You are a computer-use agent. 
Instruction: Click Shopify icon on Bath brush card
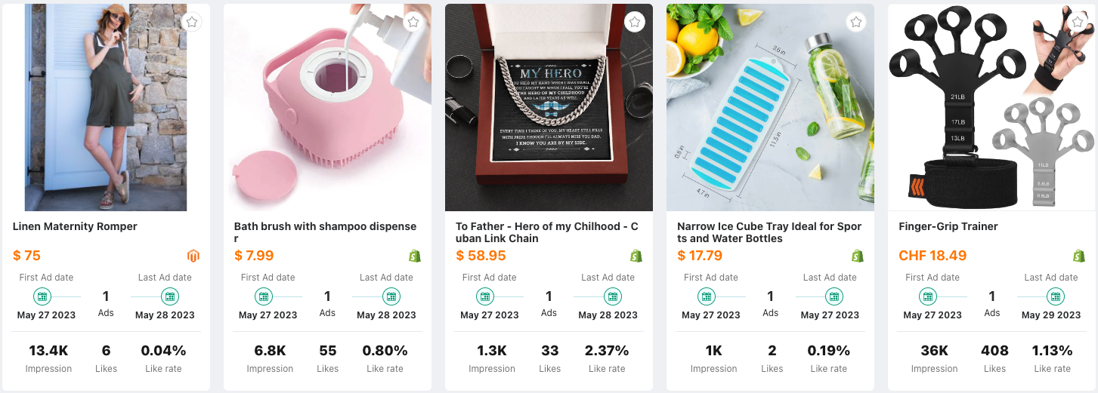tap(415, 256)
